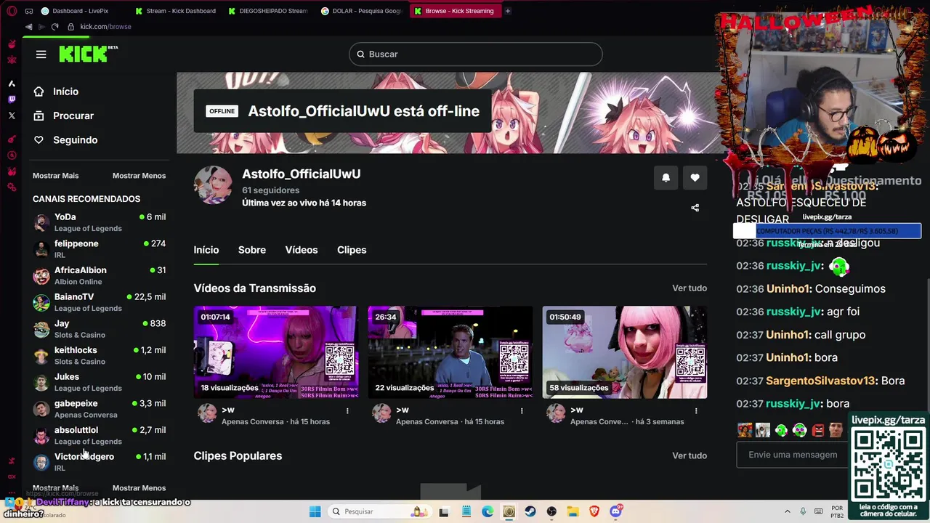Open Jay Slots & Casino channel
Viewport: 930px width, 523px height.
pos(100,329)
